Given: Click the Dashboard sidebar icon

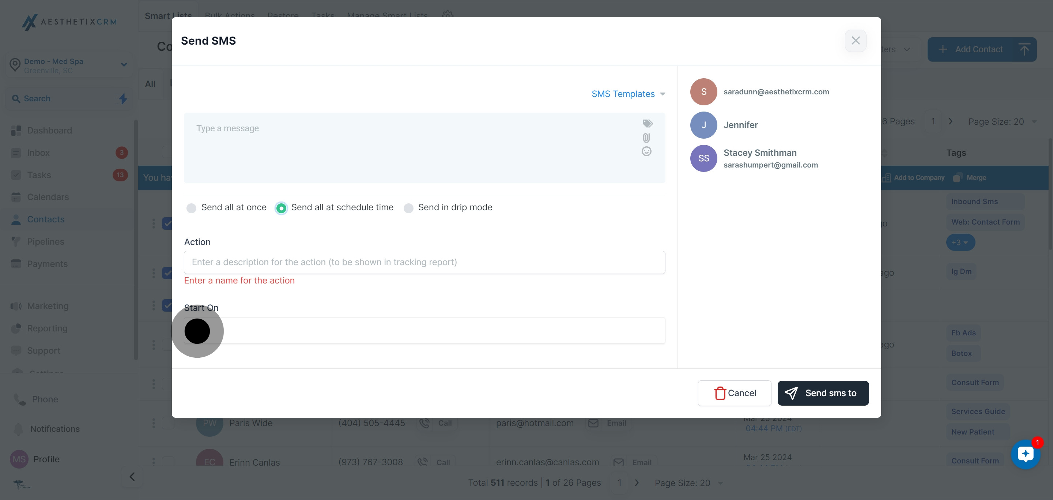Looking at the screenshot, I should [16, 131].
